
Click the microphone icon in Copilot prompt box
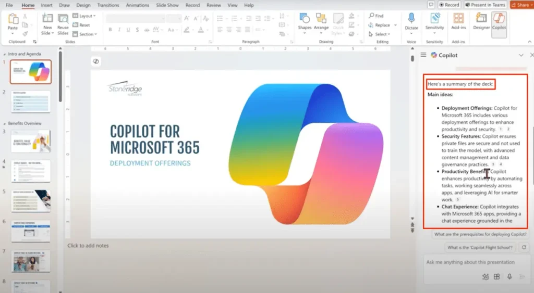click(x=509, y=277)
